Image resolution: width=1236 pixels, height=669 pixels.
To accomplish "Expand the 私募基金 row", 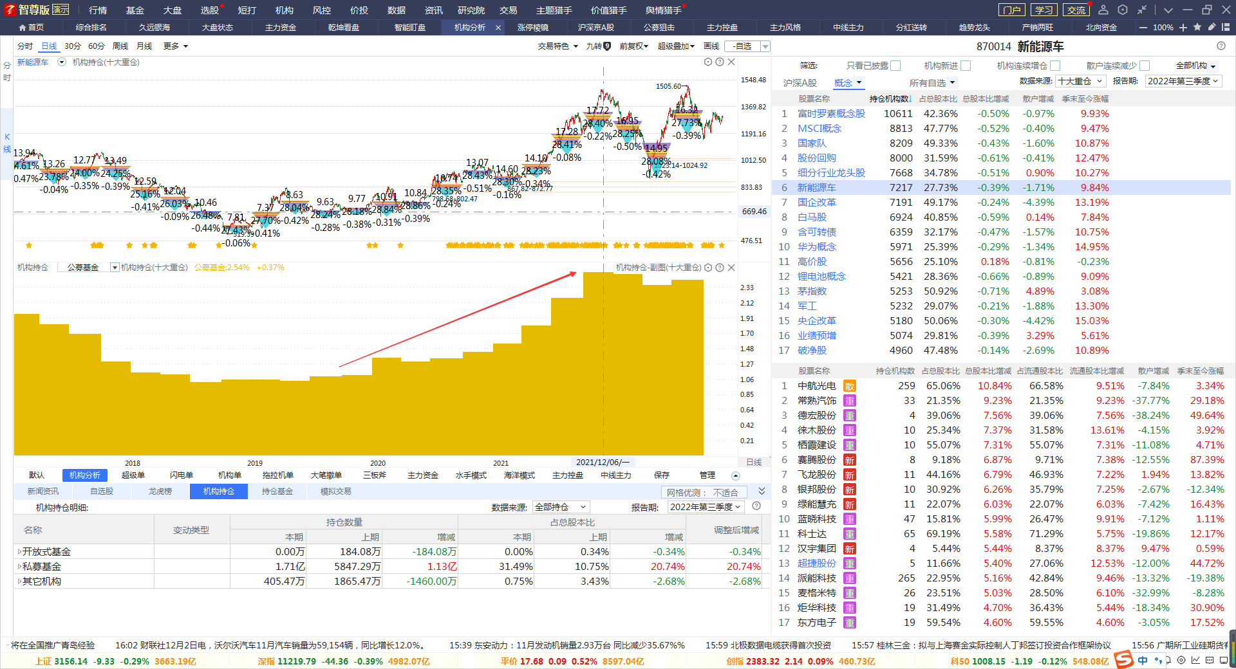I will 19,567.
